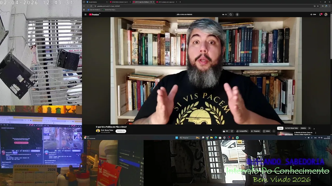This screenshot has height=186, width=332.
Task: Go back with the browser back arrow
Action: (x=84, y=6)
